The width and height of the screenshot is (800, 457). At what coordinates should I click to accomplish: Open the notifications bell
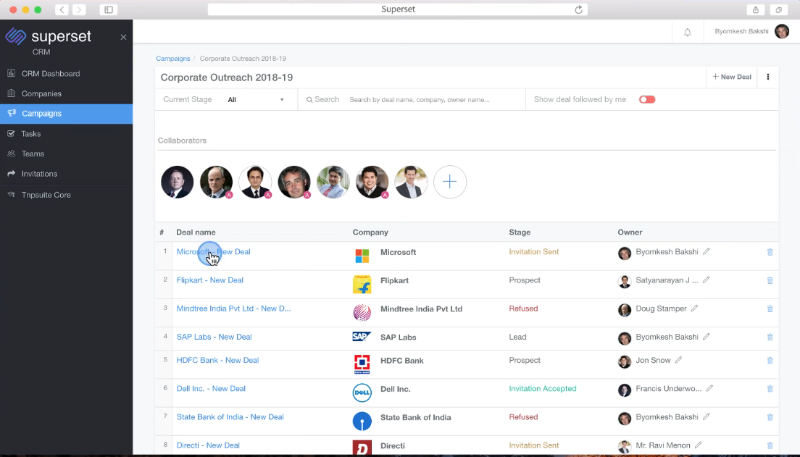(687, 32)
